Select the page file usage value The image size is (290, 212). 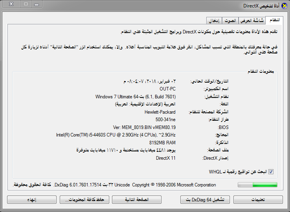point(126,150)
